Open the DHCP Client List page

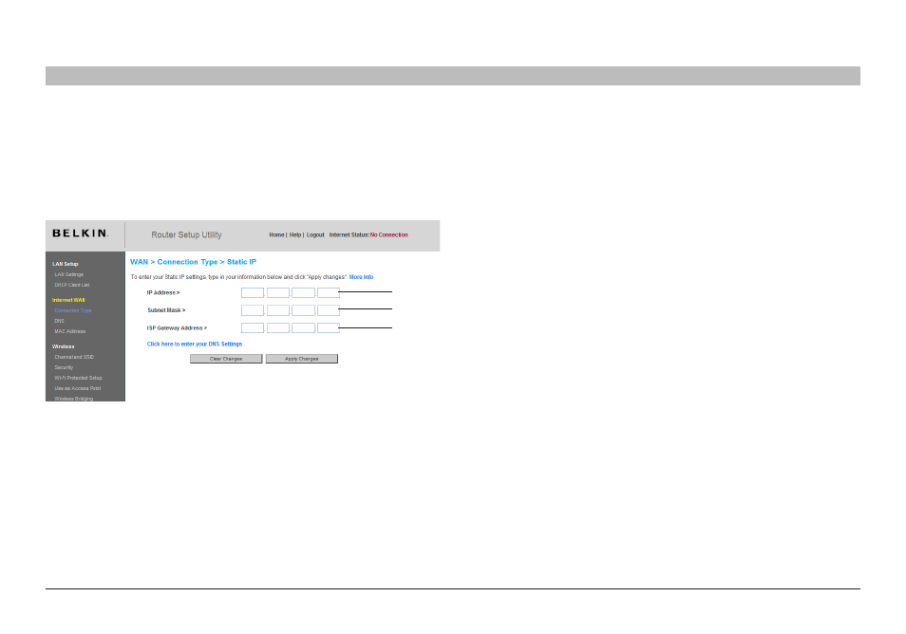[71, 285]
